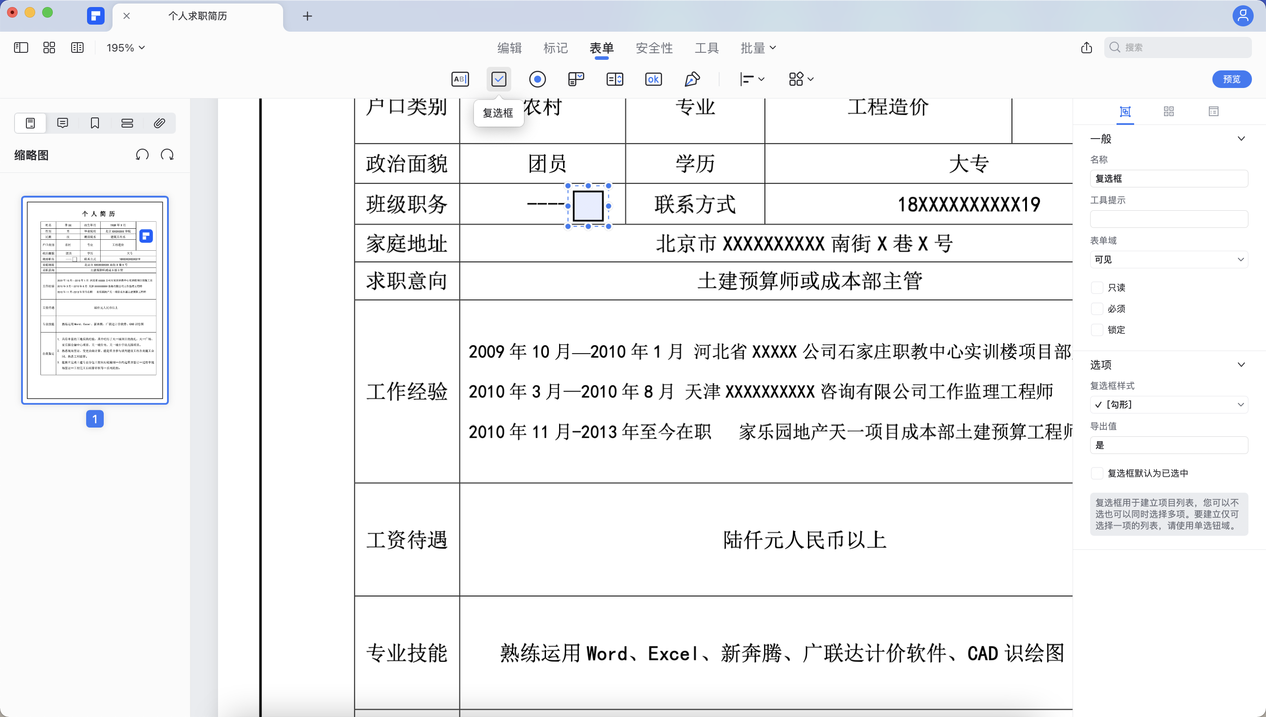Switch to the 工具 tab

pos(706,48)
